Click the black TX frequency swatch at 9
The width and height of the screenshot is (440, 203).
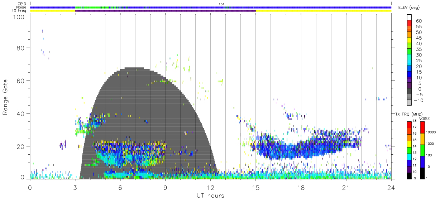coord(409,176)
